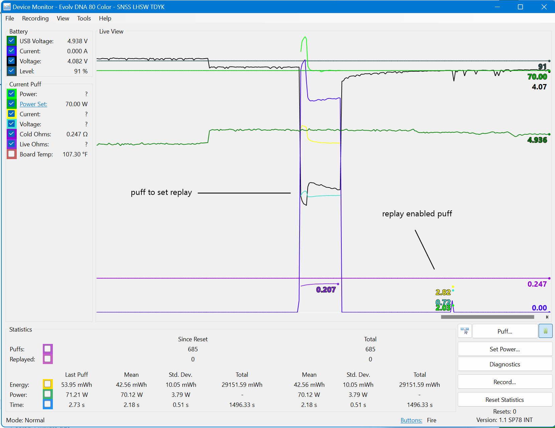The width and height of the screenshot is (555, 428).
Task: Click the pause live view button
Action: tap(545, 331)
